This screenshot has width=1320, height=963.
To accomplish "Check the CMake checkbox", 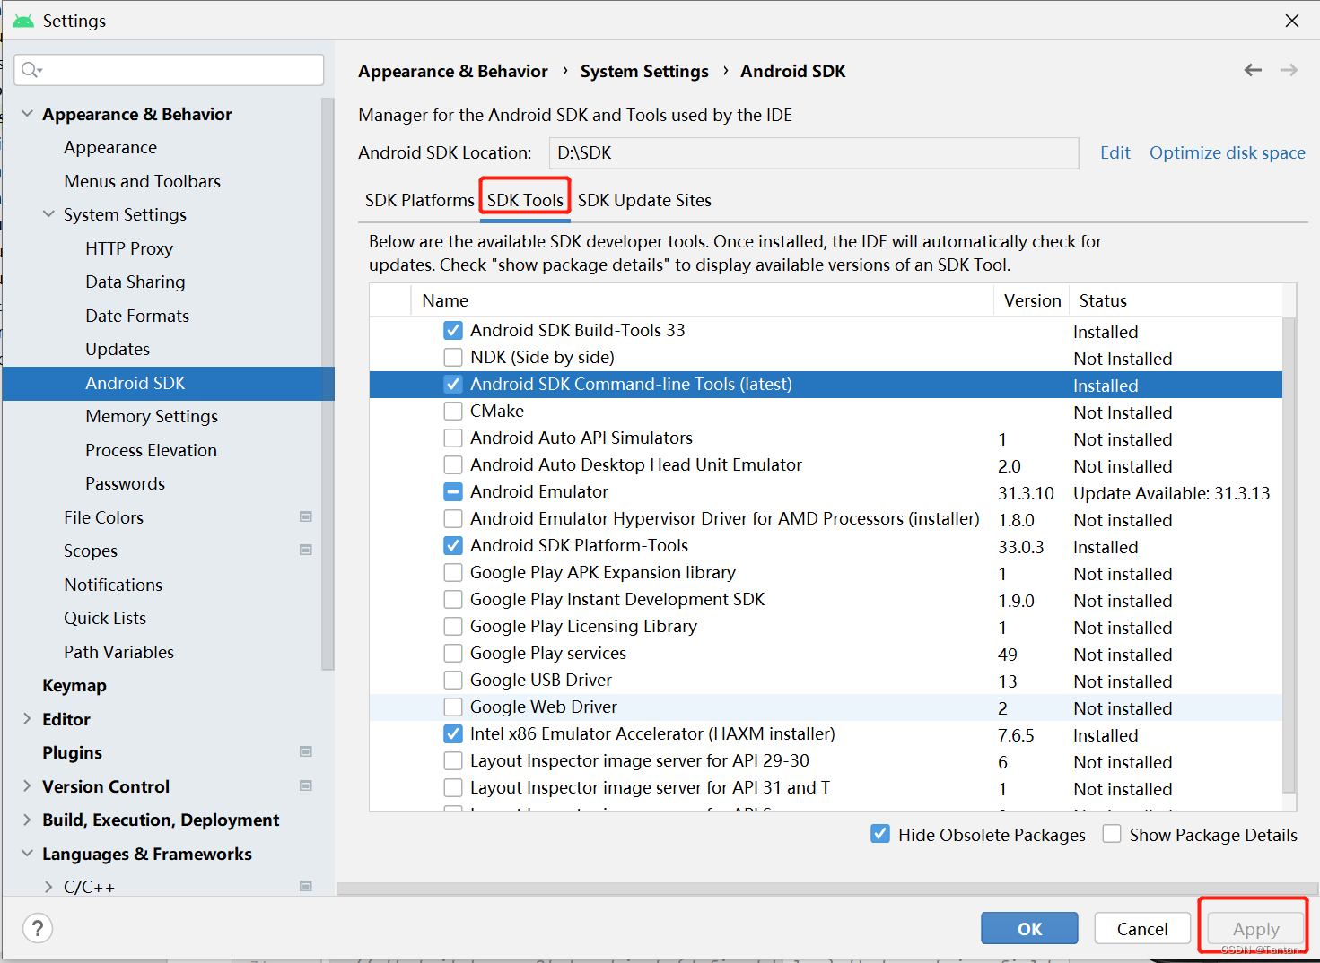I will 453,411.
